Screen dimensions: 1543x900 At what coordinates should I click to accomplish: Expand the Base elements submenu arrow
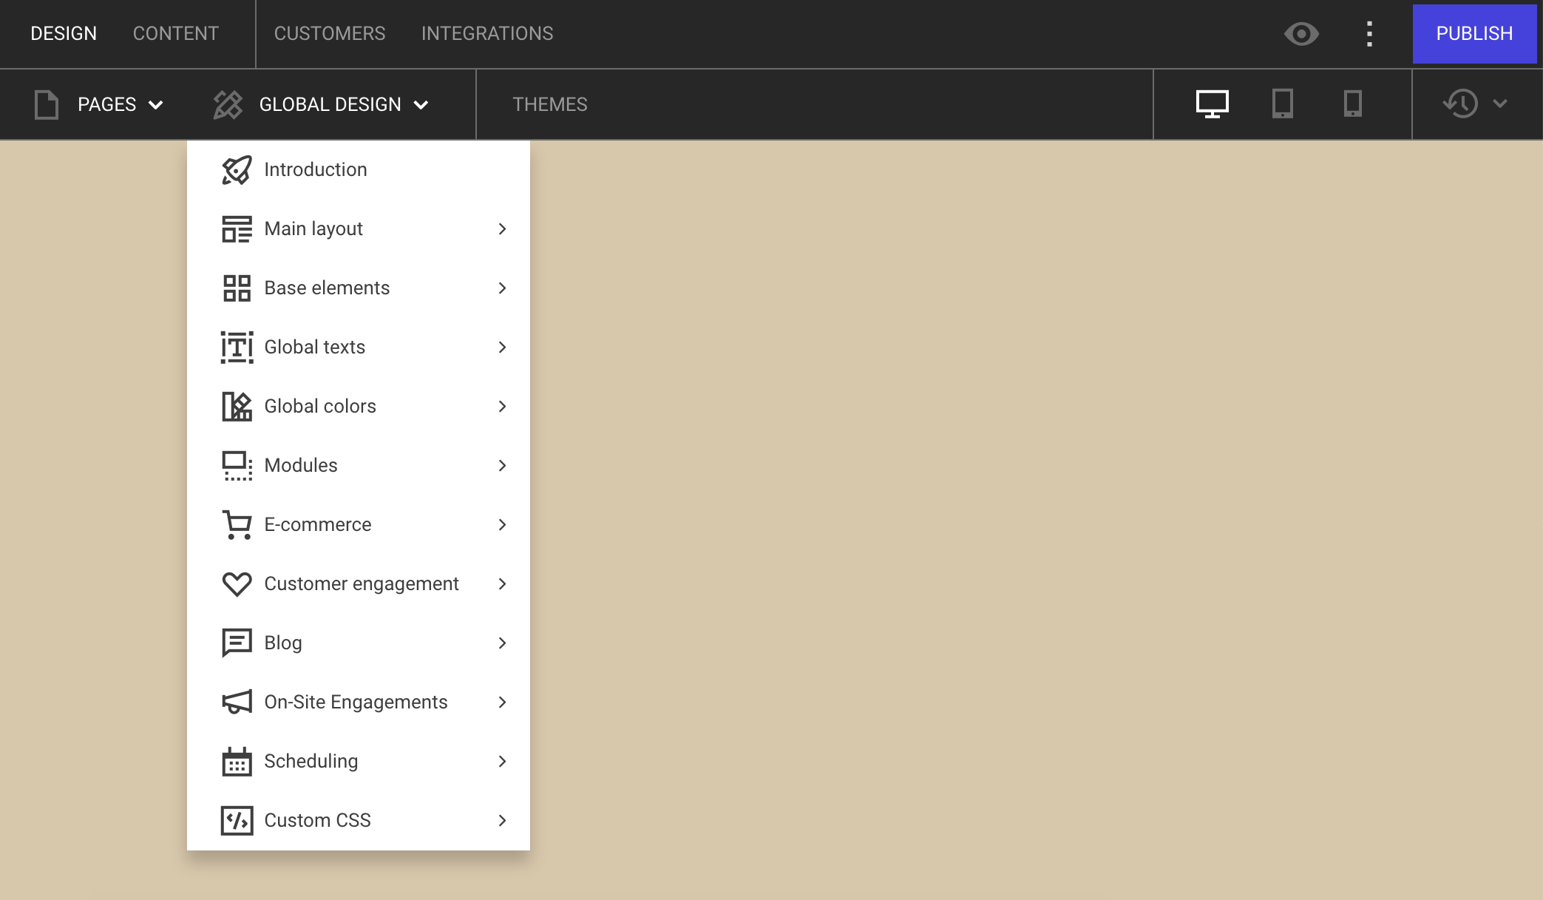point(503,288)
